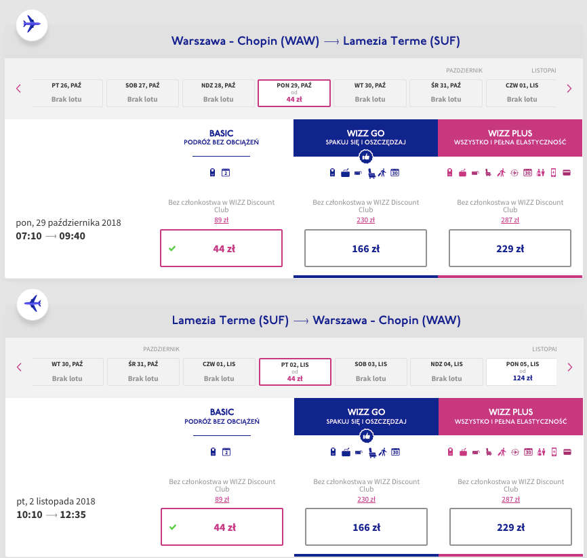Show earlier outbound dates with left arrow

coord(18,88)
